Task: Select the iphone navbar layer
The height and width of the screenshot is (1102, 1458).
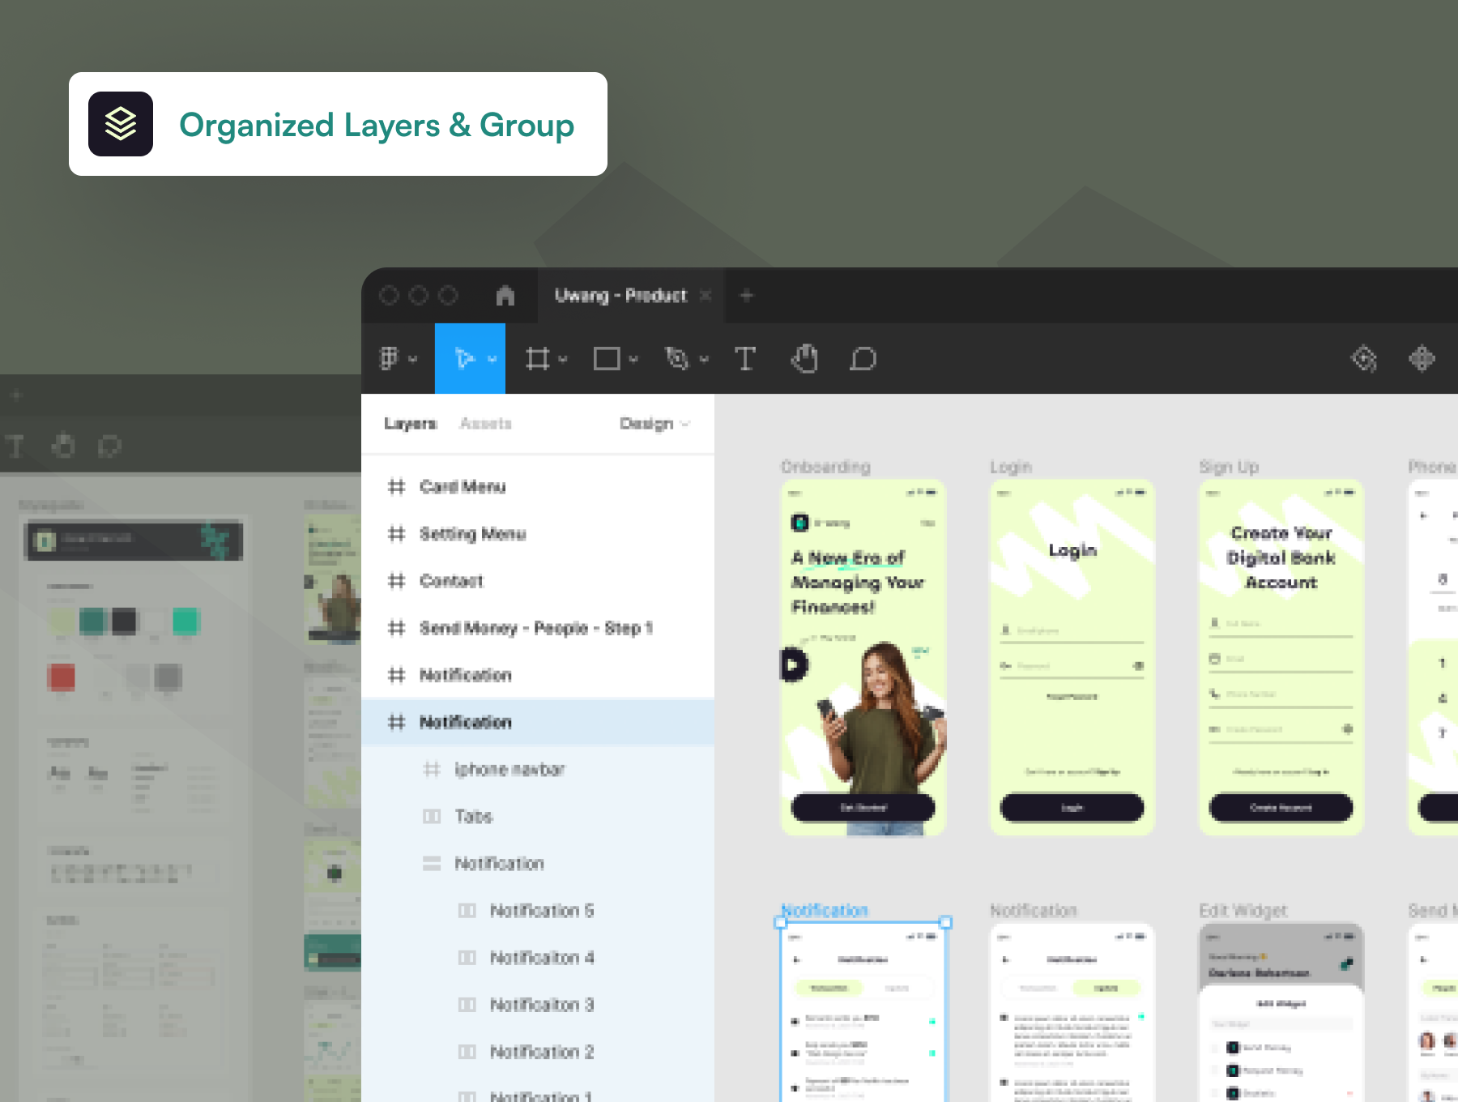Action: point(509,769)
